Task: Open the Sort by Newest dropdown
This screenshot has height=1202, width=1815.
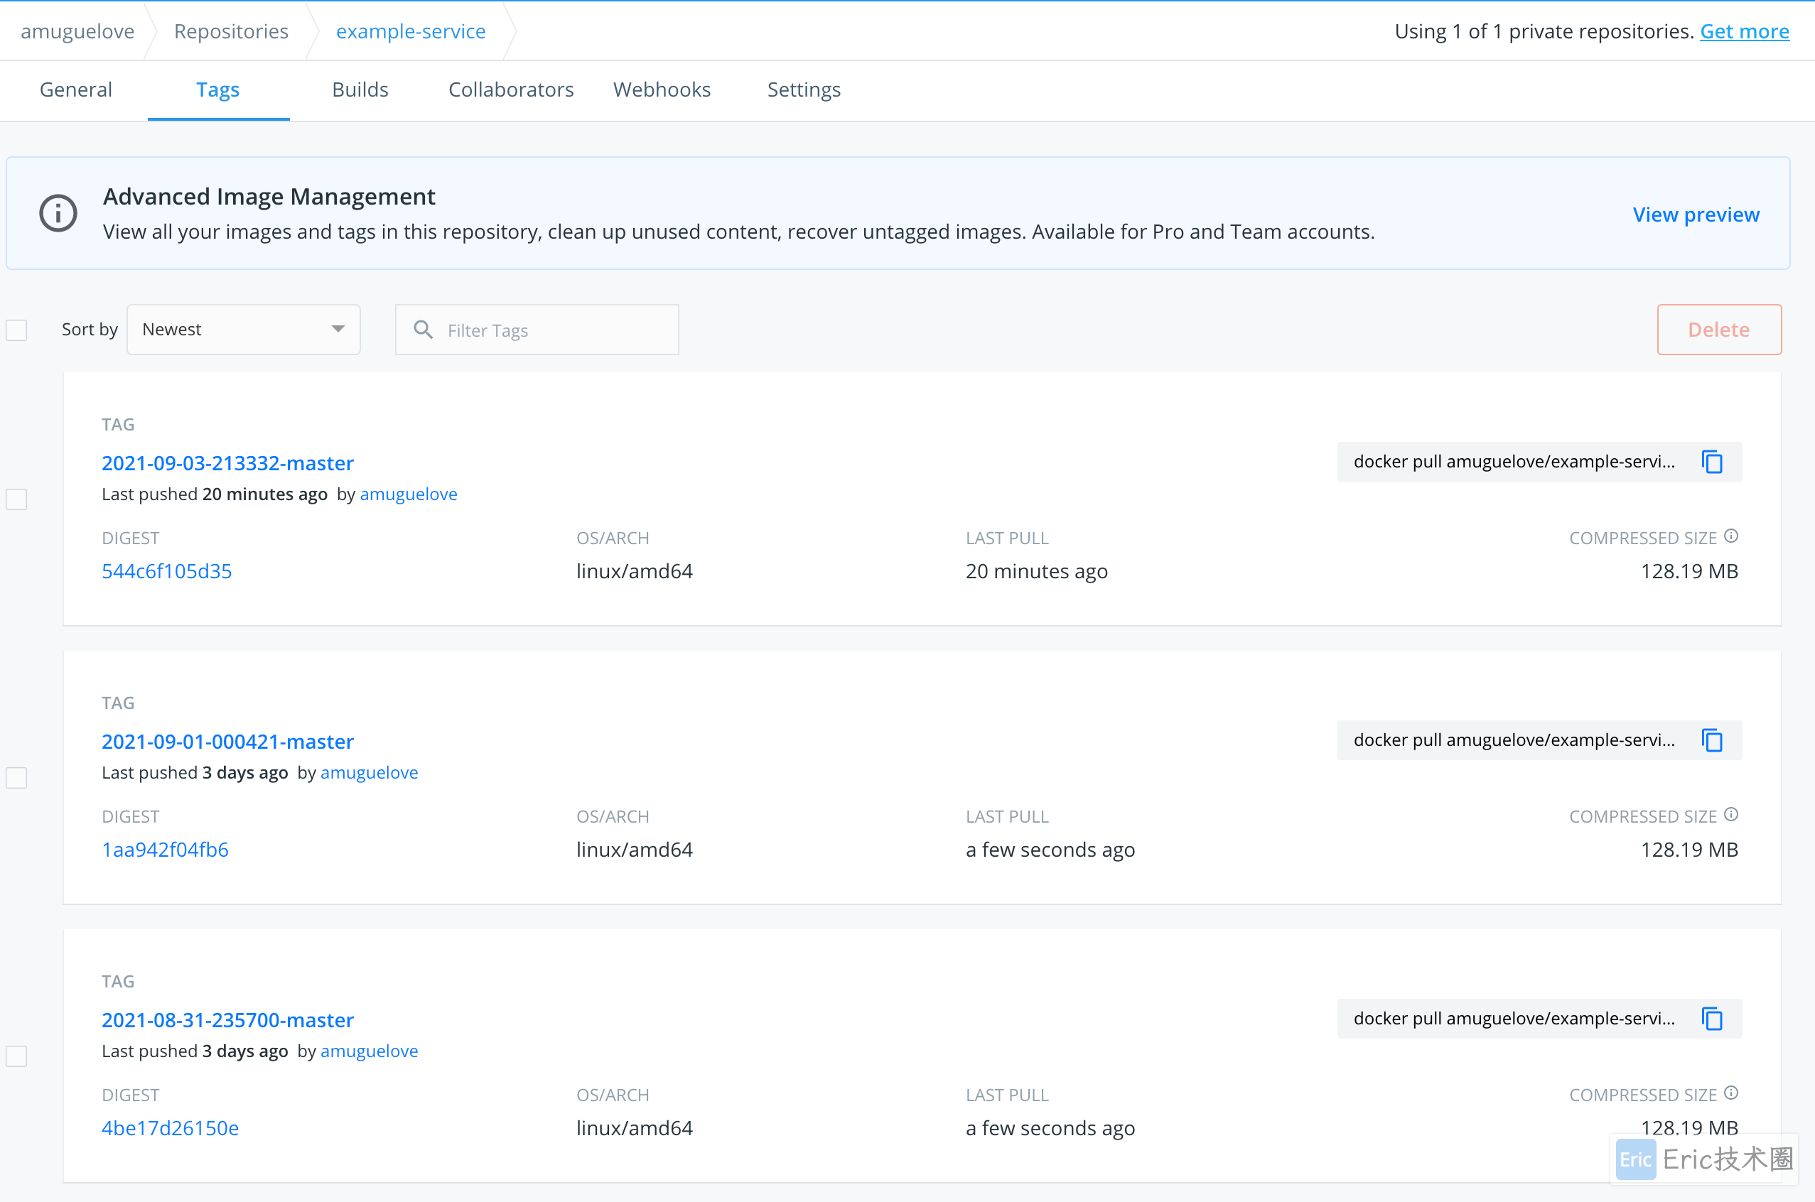Action: pyautogui.click(x=244, y=330)
